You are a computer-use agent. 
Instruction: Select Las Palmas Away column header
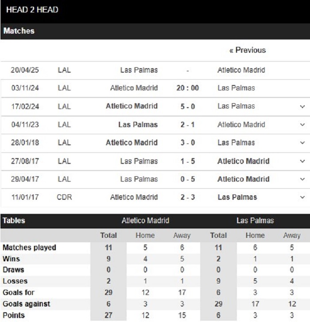point(292,235)
